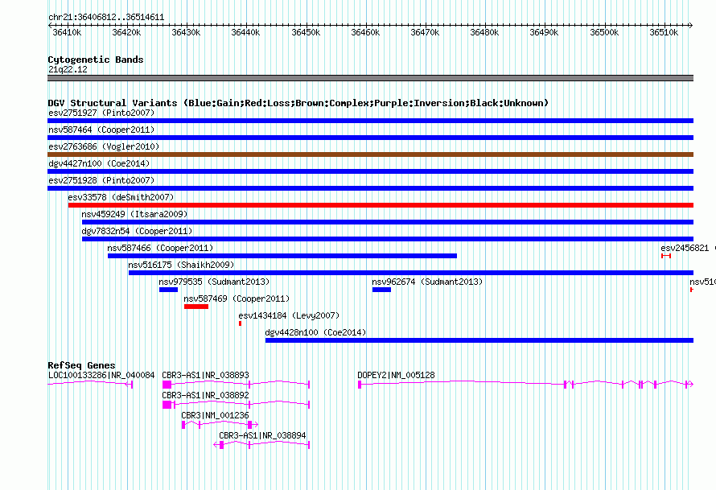Screen dimensions: 716x490
Task: Click the red esv33578 (deSmith2007) loss bar
Action: (x=381, y=205)
